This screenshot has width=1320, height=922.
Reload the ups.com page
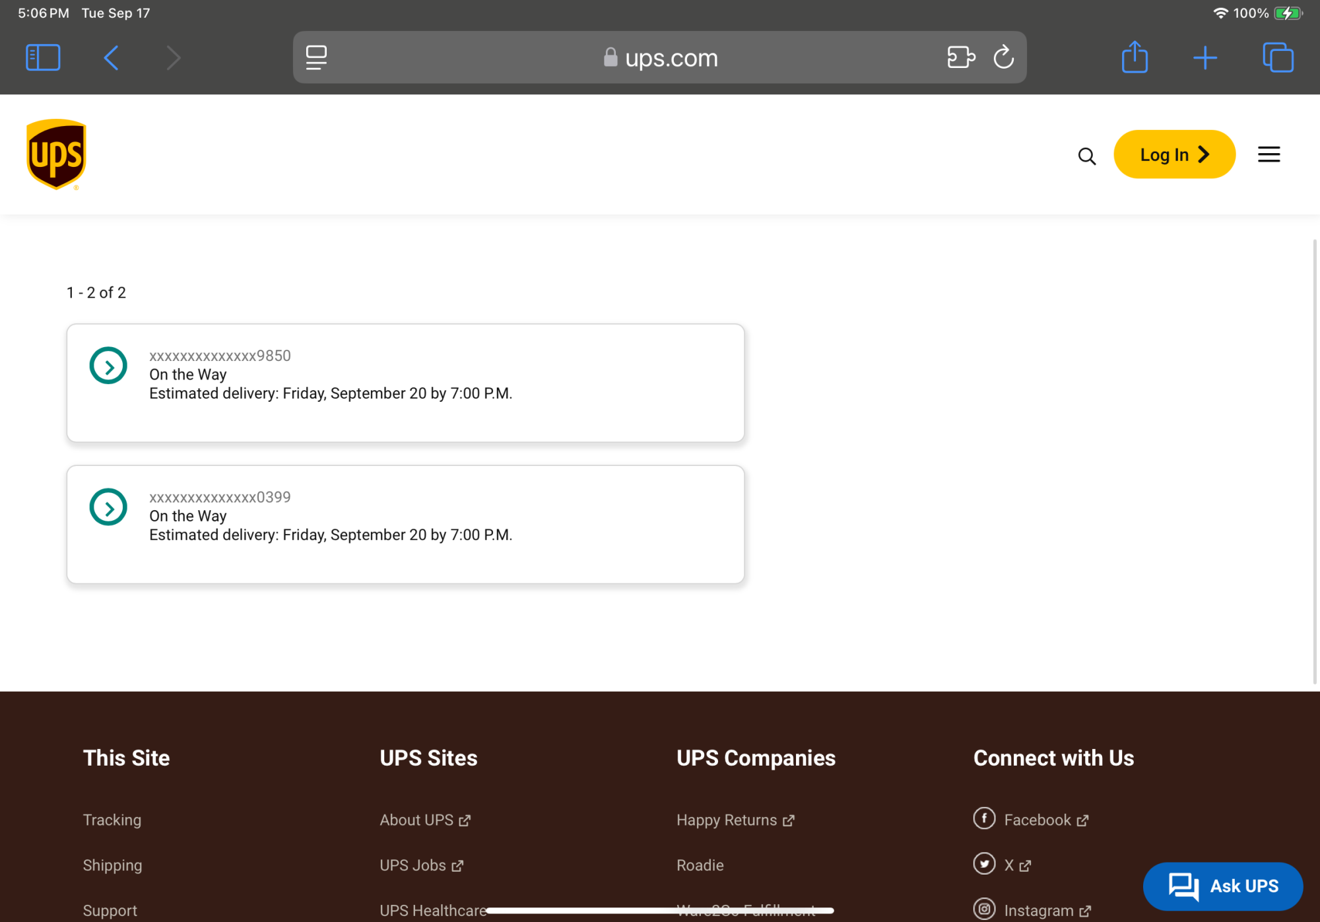(1003, 57)
